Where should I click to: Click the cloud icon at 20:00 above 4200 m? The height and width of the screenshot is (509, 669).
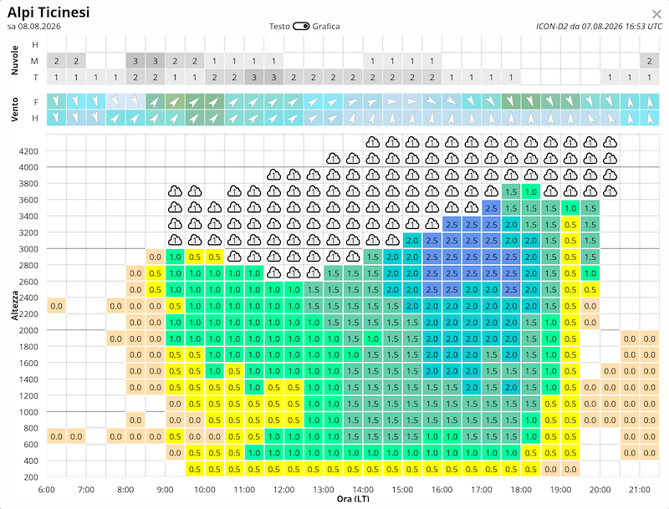[610, 142]
